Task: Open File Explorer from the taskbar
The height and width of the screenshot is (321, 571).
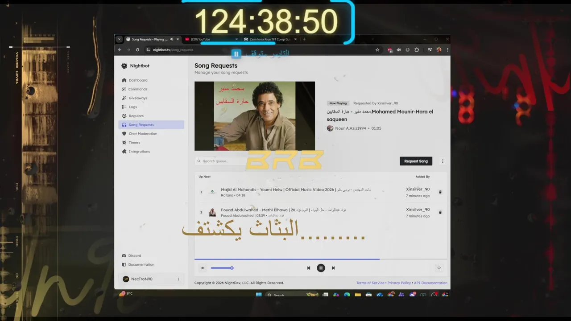Action: pyautogui.click(x=358, y=295)
